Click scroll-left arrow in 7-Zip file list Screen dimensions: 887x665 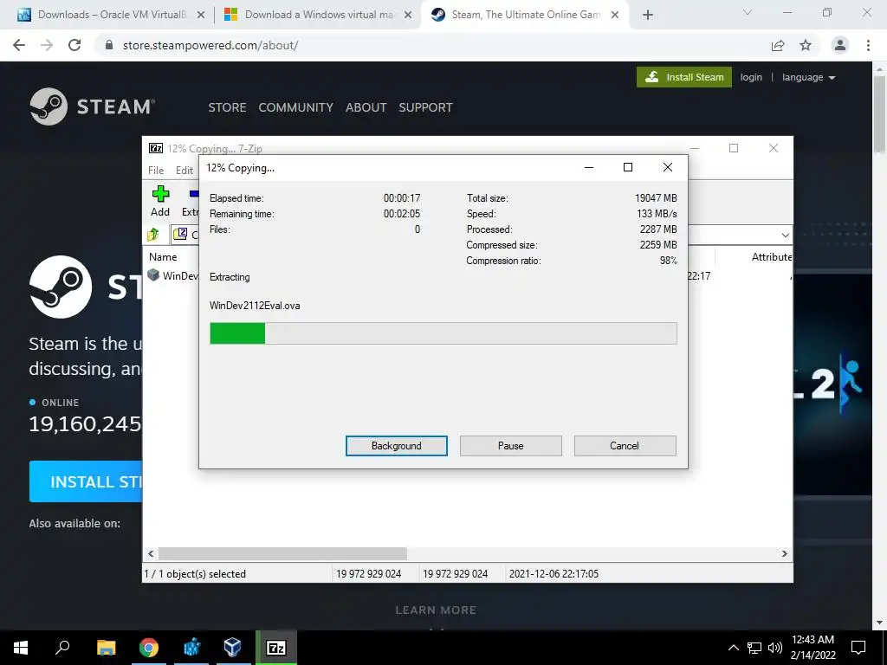[151, 553]
